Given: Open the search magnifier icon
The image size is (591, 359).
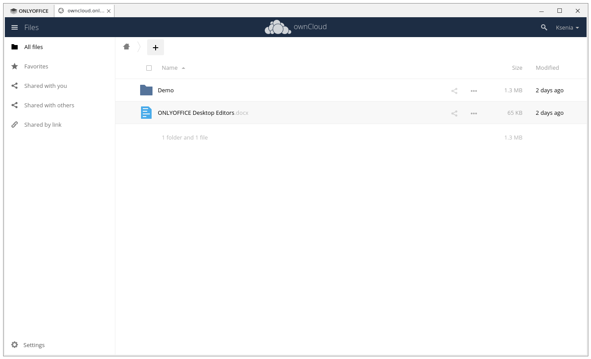Looking at the screenshot, I should (544, 27).
